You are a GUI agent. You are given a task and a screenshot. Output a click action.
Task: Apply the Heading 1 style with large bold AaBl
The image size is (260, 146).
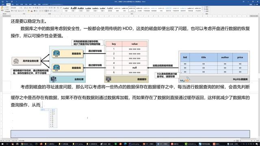point(74,9)
